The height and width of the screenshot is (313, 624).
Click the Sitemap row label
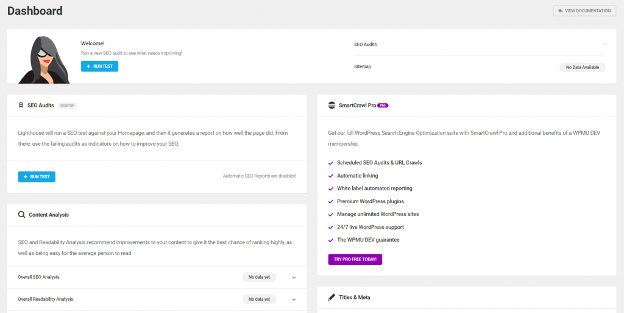point(363,67)
